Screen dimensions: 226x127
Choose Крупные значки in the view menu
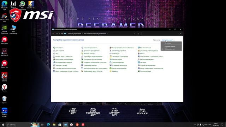click(171, 47)
